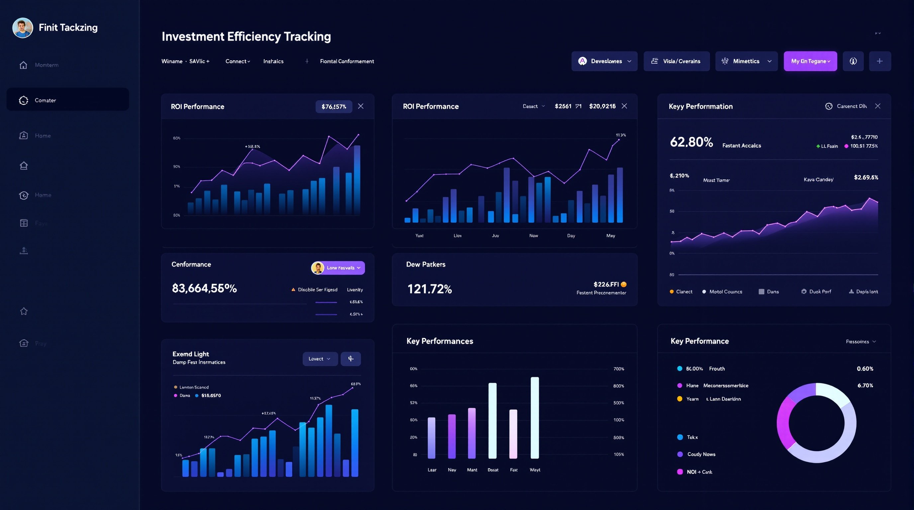Screen dimensions: 914x510
Task: Click the info icon button in toolbar
Action: click(x=853, y=61)
